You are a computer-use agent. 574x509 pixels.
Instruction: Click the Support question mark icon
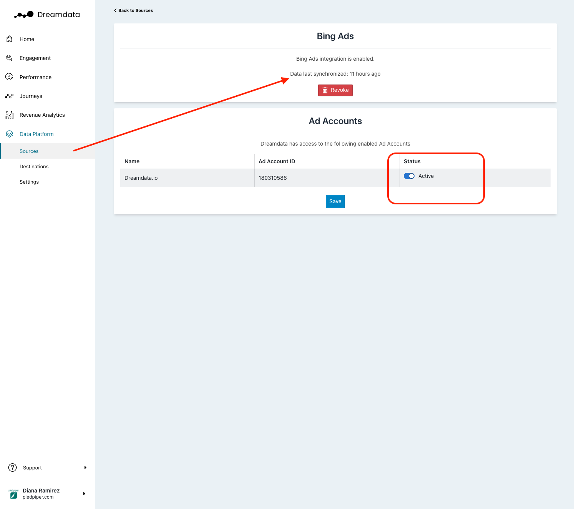(x=13, y=468)
